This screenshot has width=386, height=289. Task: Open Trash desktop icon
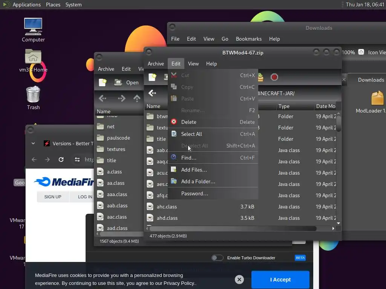(x=33, y=98)
